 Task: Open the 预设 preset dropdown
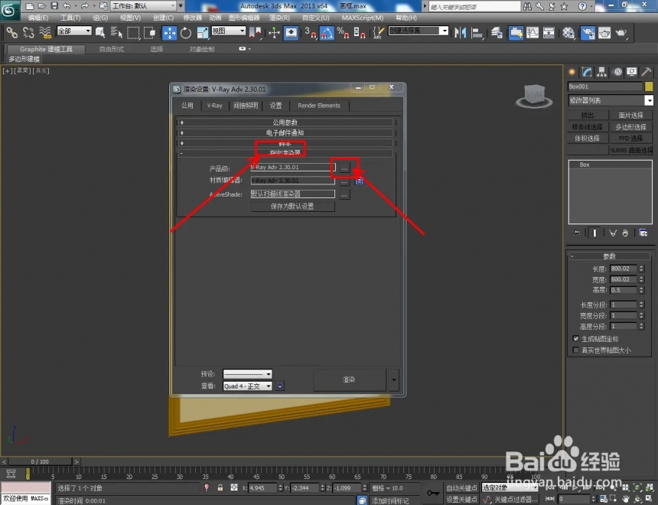(247, 373)
